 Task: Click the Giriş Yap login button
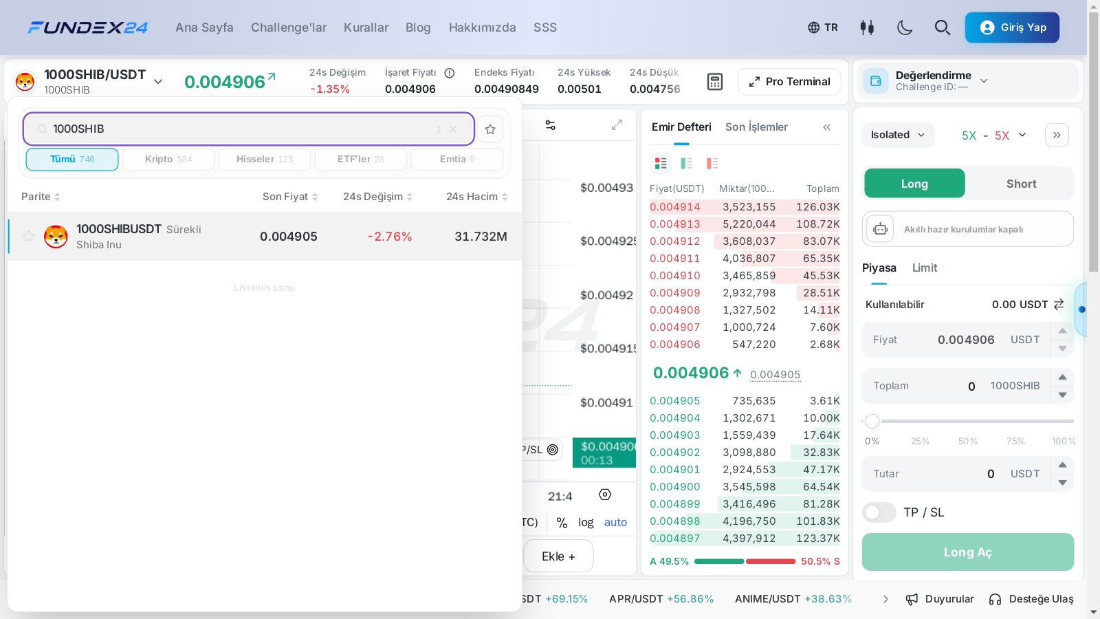(x=1012, y=28)
